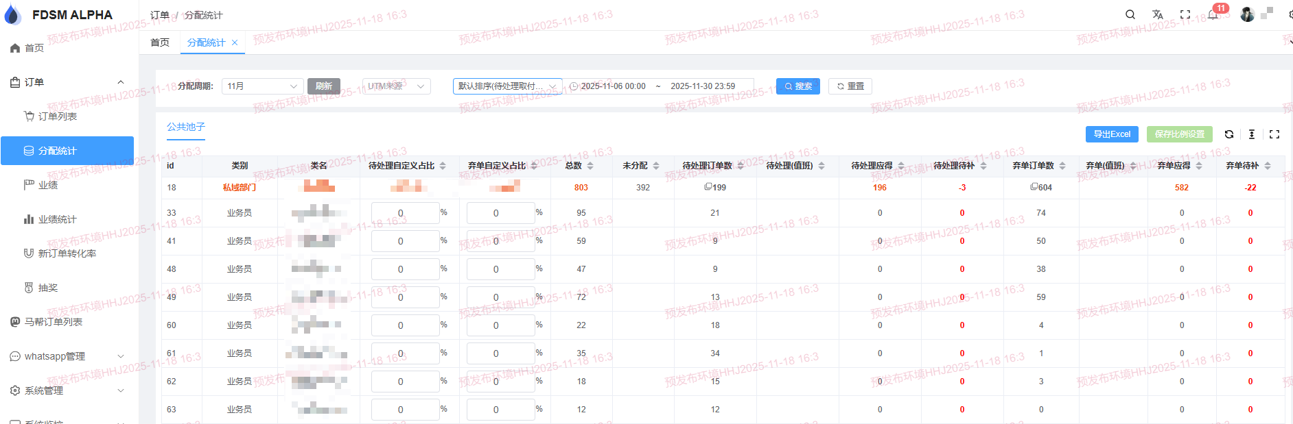Click the start date 2025-11-06 00:00 field
Image resolution: width=1293 pixels, height=424 pixels.
point(613,86)
